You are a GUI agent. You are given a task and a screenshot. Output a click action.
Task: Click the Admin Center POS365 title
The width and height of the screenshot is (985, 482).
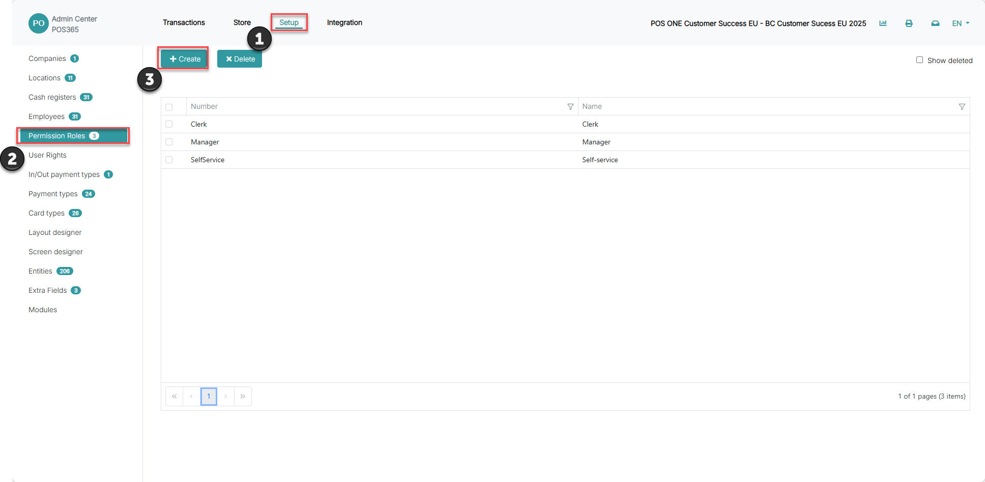coord(74,24)
